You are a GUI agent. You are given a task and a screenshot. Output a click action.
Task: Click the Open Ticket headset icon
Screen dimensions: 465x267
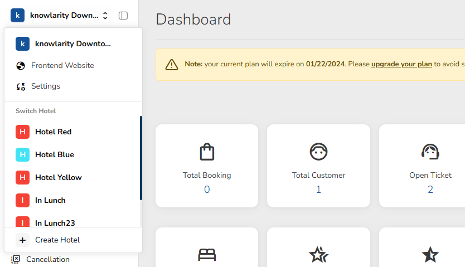pyautogui.click(x=430, y=152)
